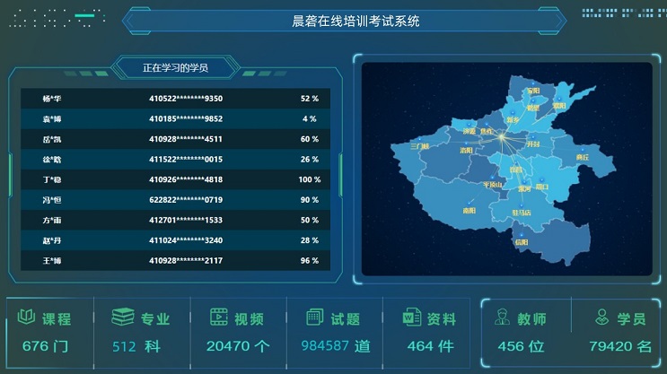The height and width of the screenshot is (374, 667).
Task: Select ID 410928********4511 in the table
Action: pos(186,139)
